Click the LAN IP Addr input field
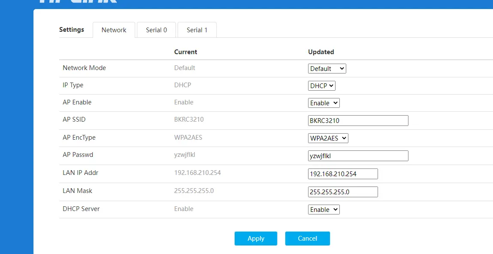Screen dimensions: 493x254 pos(342,174)
